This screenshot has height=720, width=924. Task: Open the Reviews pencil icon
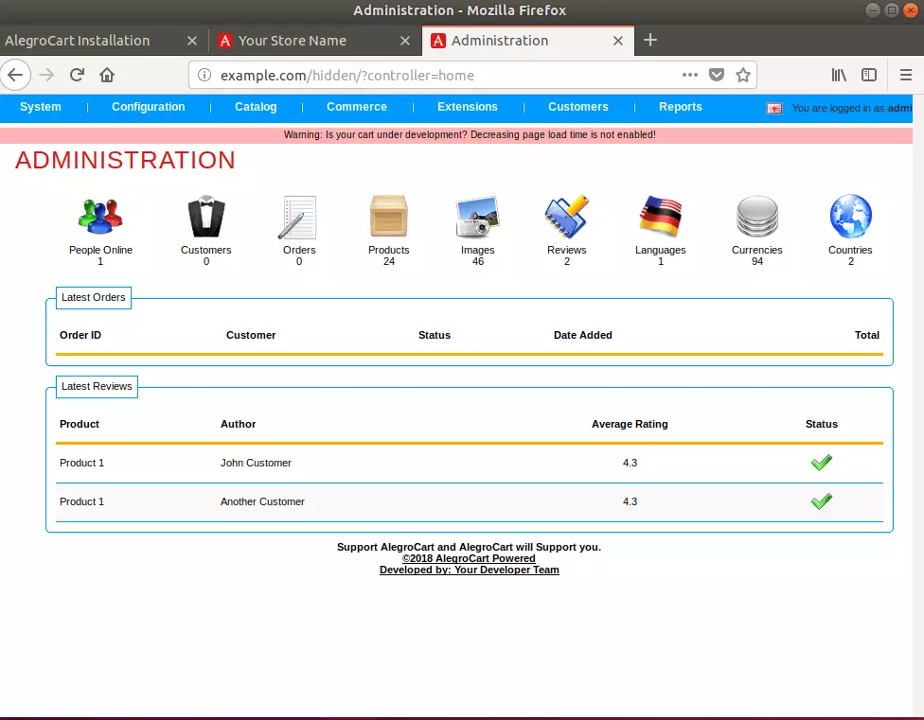pos(566,216)
